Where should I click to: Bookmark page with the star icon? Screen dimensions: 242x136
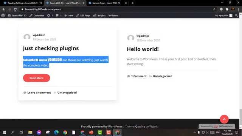pos(214,9)
